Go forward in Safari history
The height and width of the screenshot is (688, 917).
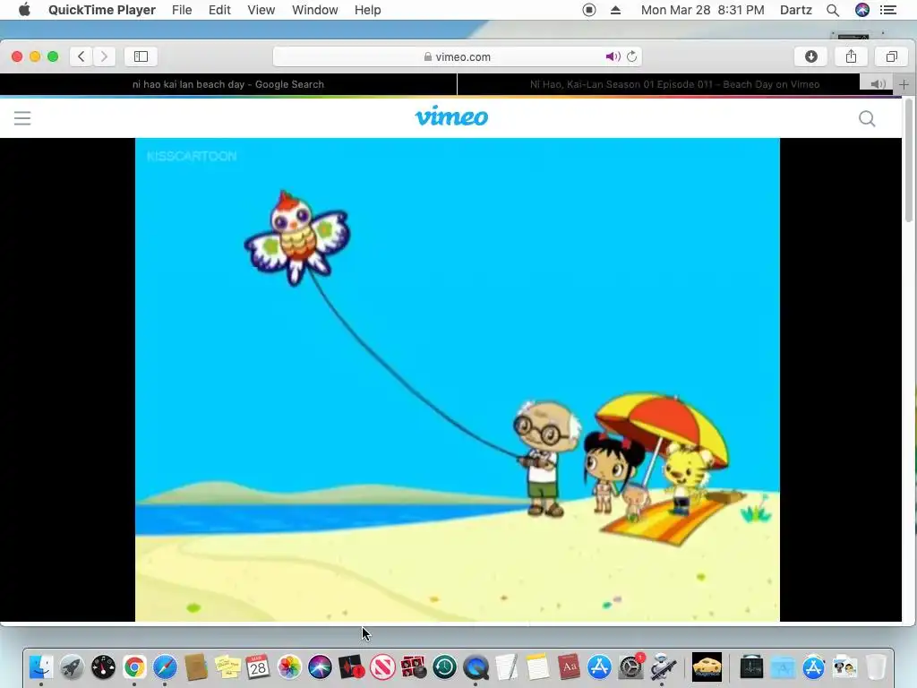point(104,56)
